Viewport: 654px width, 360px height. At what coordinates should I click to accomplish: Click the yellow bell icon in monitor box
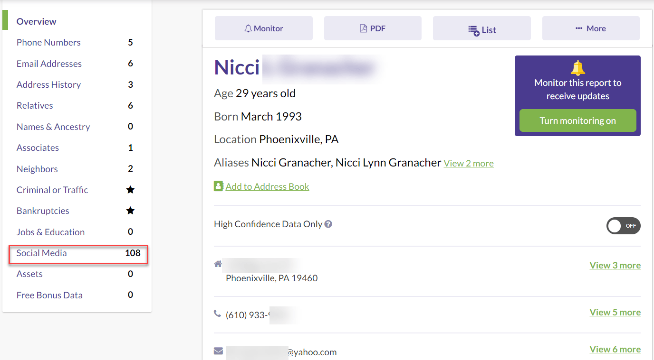pos(577,68)
